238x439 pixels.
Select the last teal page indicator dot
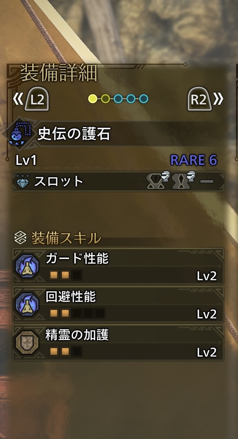tap(144, 99)
